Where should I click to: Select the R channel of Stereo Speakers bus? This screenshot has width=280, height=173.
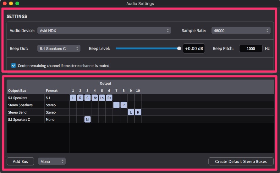(124, 105)
